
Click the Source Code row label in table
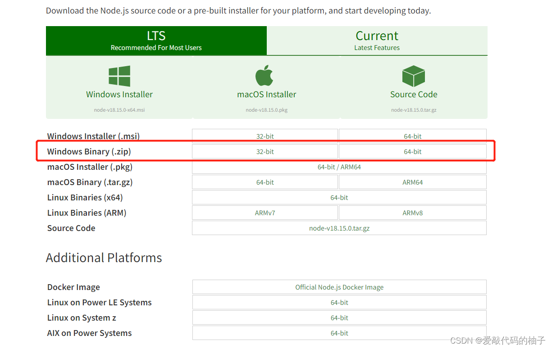click(71, 228)
